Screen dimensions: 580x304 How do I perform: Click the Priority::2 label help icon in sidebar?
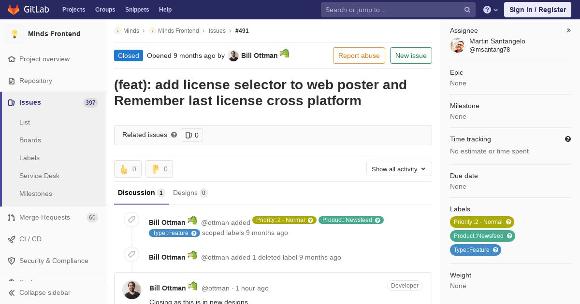508,222
